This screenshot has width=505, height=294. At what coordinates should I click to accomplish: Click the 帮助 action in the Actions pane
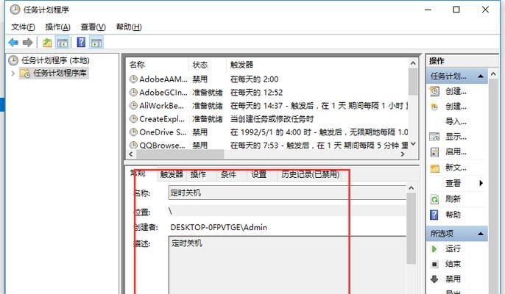(x=453, y=215)
